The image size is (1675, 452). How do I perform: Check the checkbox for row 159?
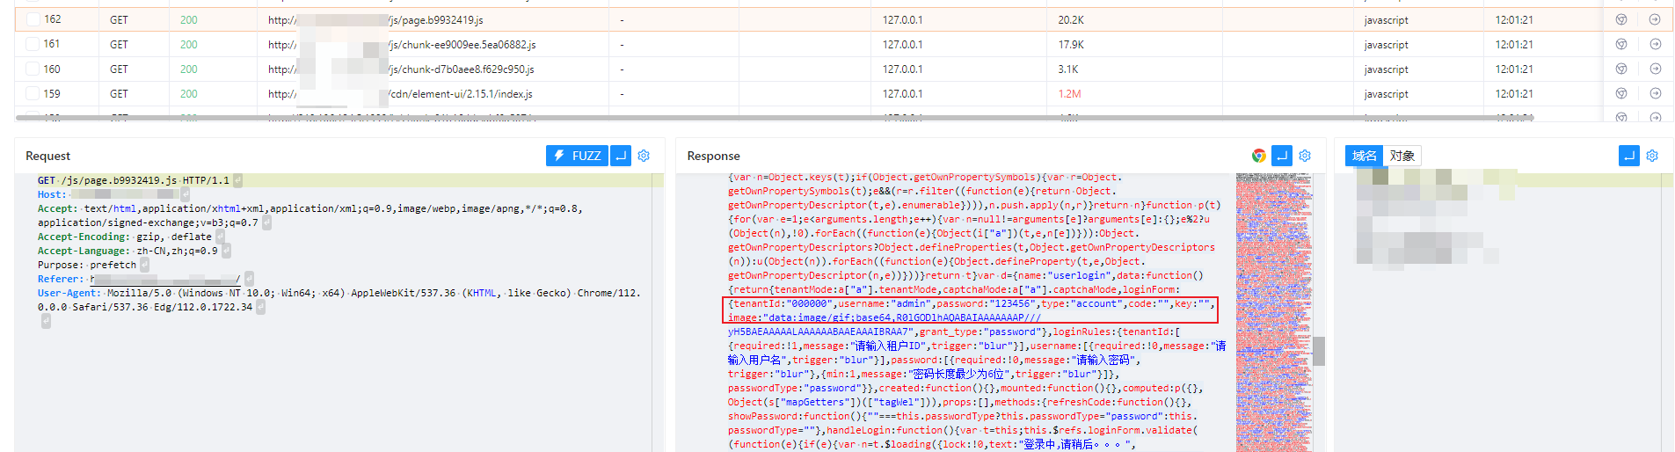point(33,93)
